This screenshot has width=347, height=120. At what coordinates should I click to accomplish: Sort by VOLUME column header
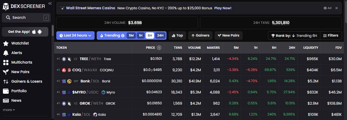pos(194,48)
